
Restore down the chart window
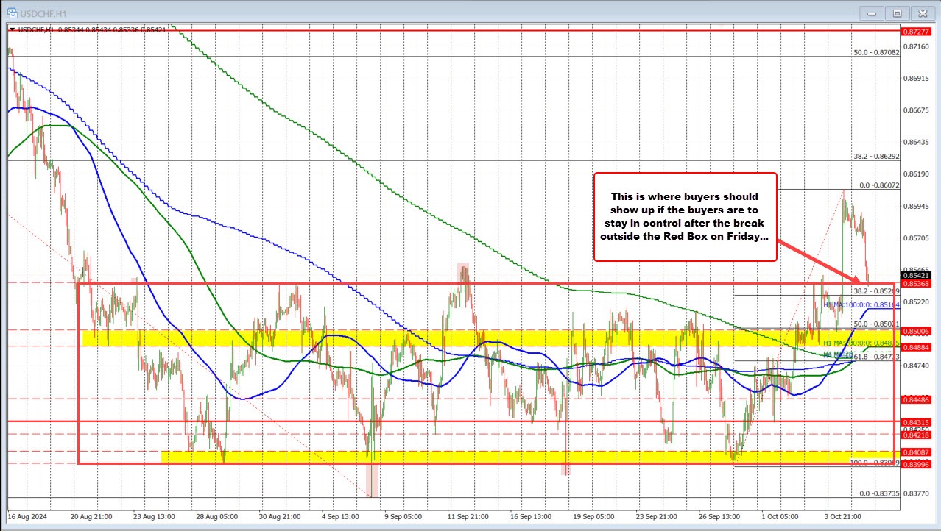pos(896,13)
